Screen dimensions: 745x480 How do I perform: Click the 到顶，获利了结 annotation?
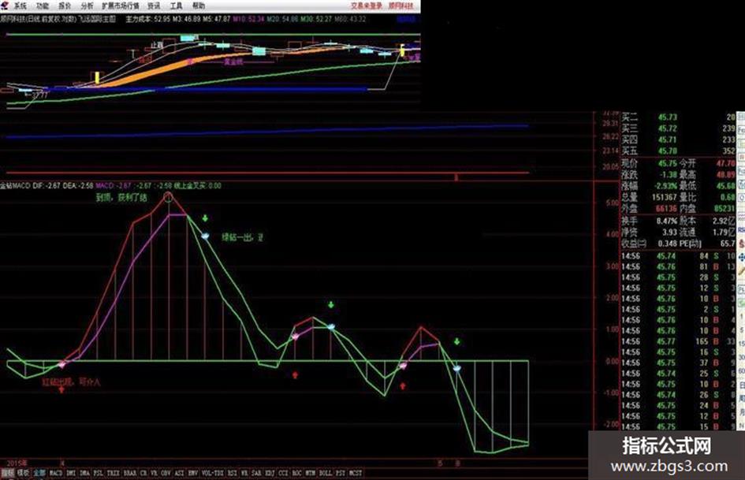click(x=121, y=197)
